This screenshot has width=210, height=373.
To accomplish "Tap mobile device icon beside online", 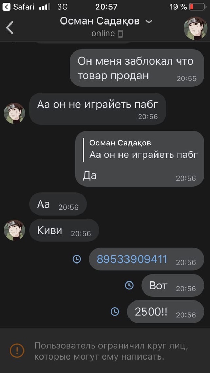I will [x=121, y=34].
